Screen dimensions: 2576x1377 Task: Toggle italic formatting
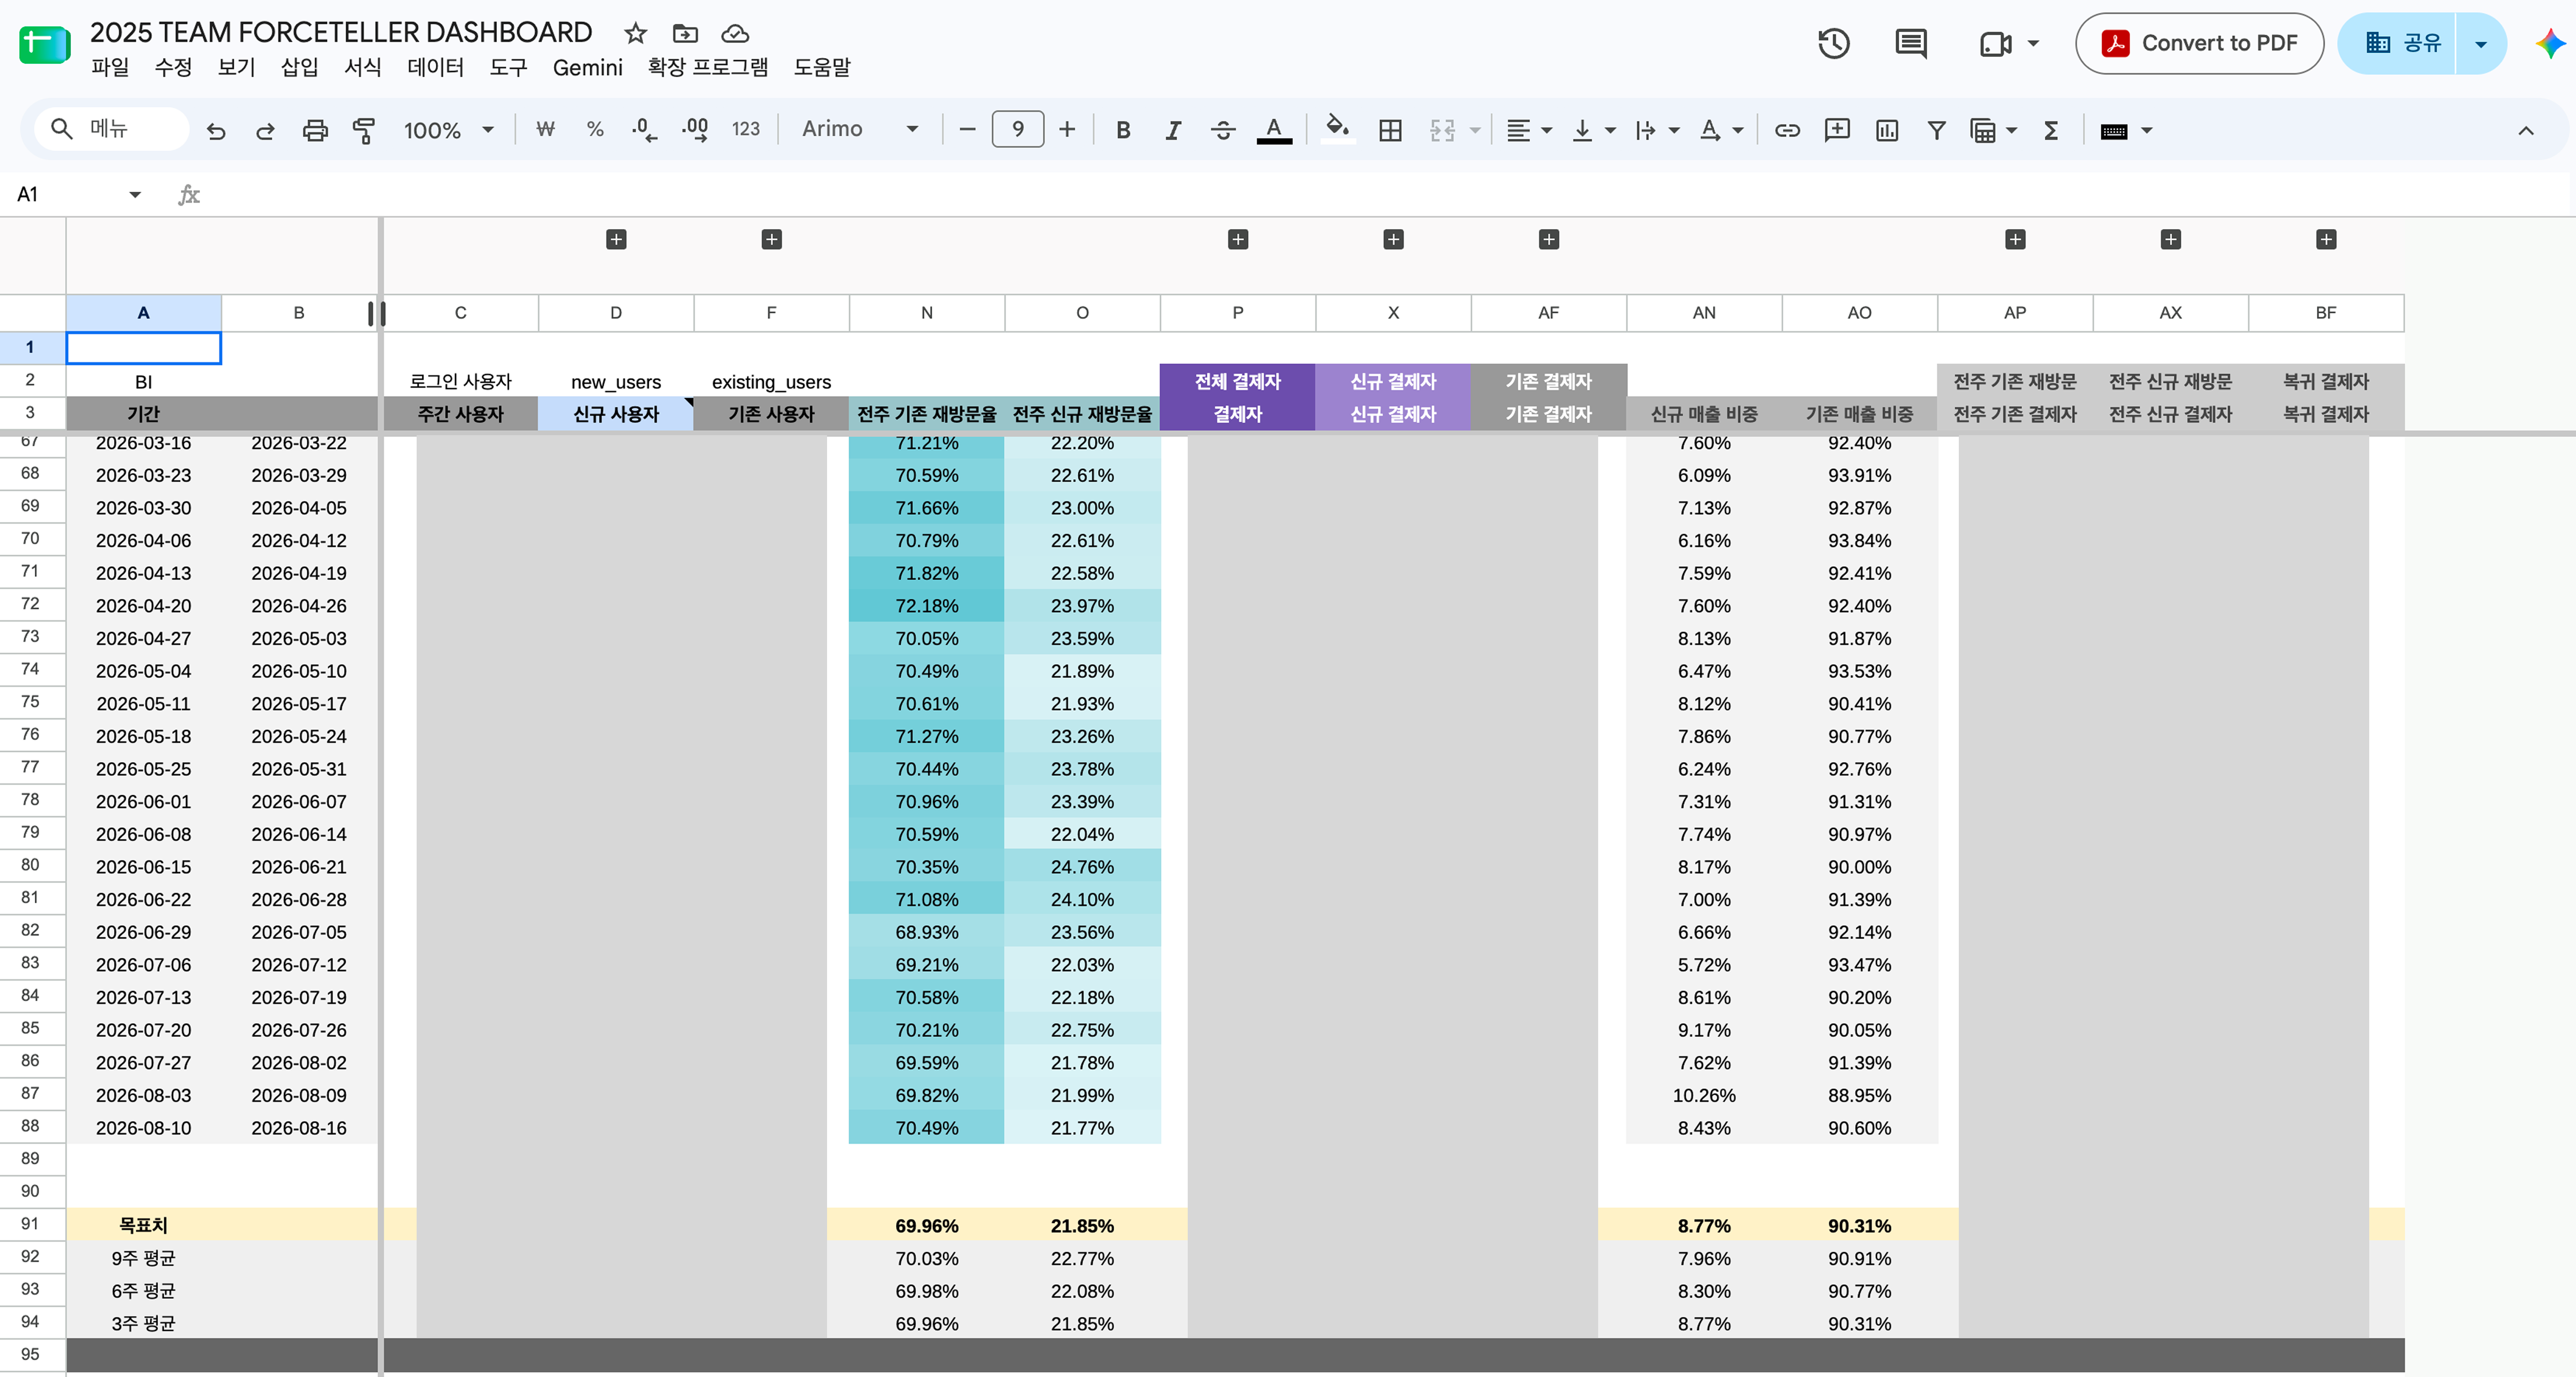pos(1173,130)
